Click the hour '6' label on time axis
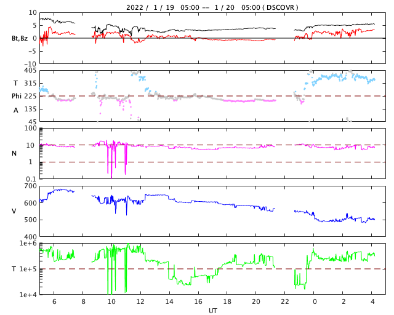Screen dimensions: 394x315 click(54, 301)
